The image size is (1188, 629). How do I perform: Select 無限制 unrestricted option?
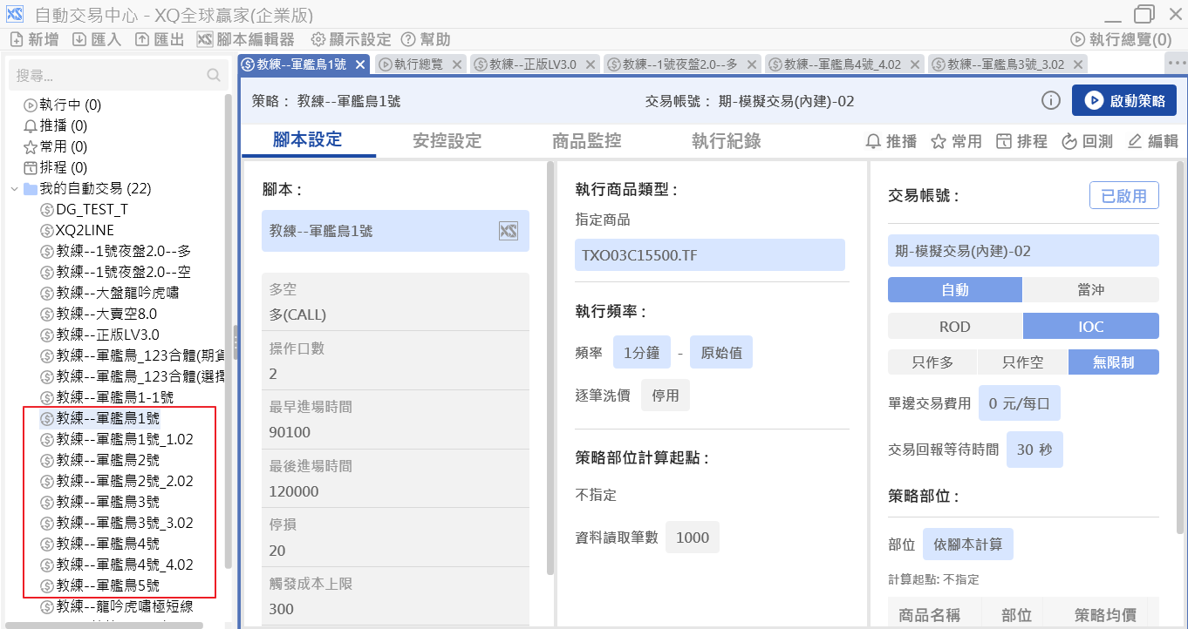pos(1114,362)
